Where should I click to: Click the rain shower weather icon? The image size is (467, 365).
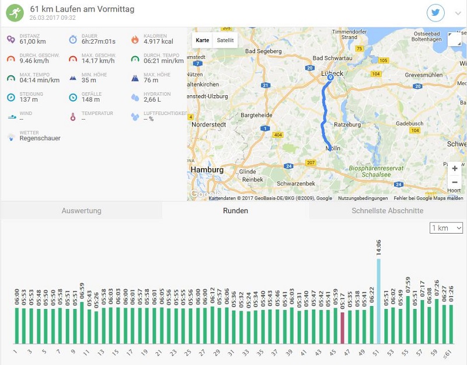pos(11,137)
